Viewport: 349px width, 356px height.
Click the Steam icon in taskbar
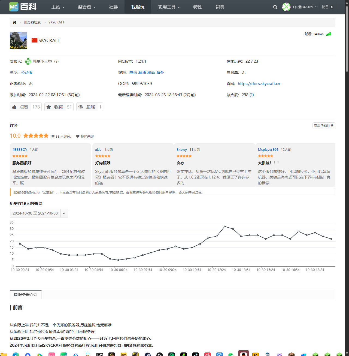pyautogui.click(x=148, y=354)
